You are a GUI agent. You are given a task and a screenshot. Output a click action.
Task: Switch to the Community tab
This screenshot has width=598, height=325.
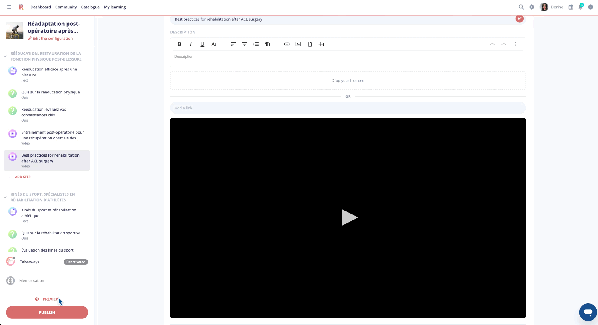point(66,7)
